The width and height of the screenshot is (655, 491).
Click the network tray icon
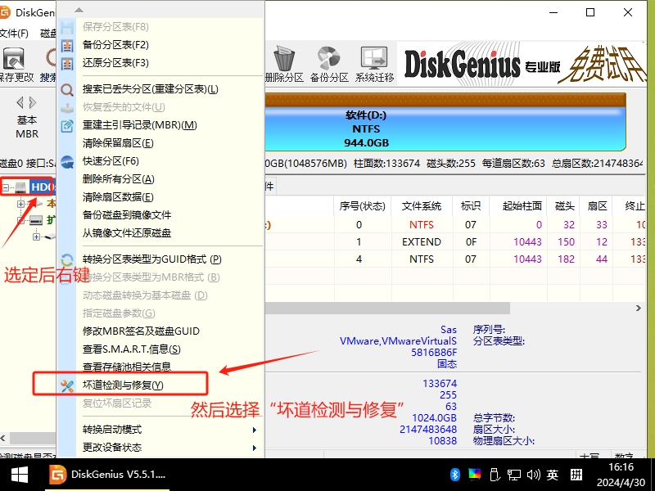coord(514,475)
